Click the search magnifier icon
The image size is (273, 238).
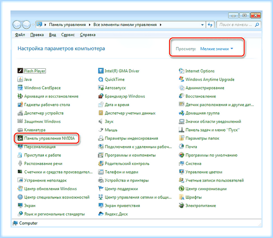257,25
